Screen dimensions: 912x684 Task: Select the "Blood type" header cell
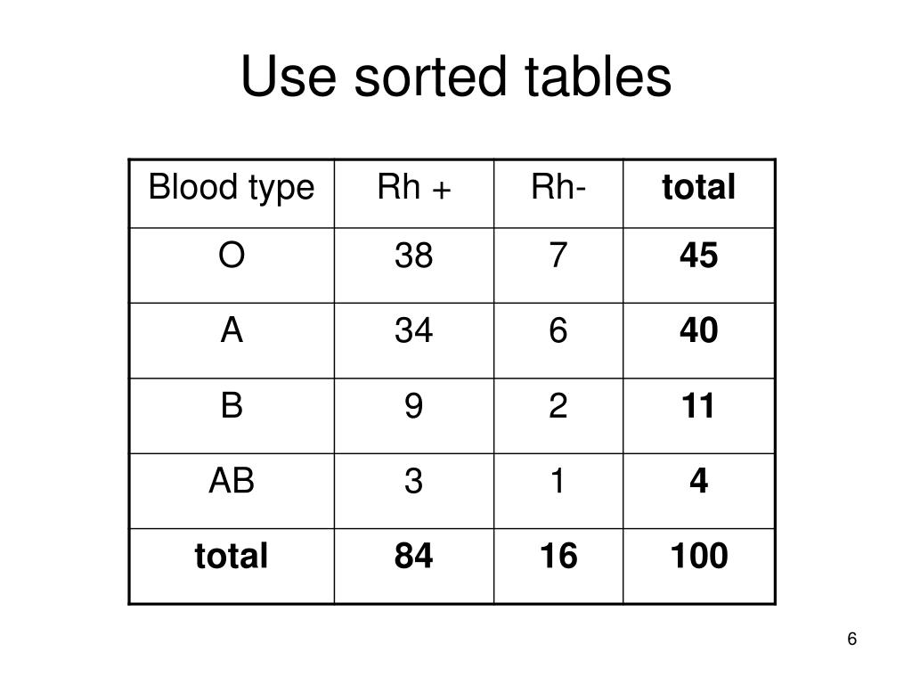(232, 188)
